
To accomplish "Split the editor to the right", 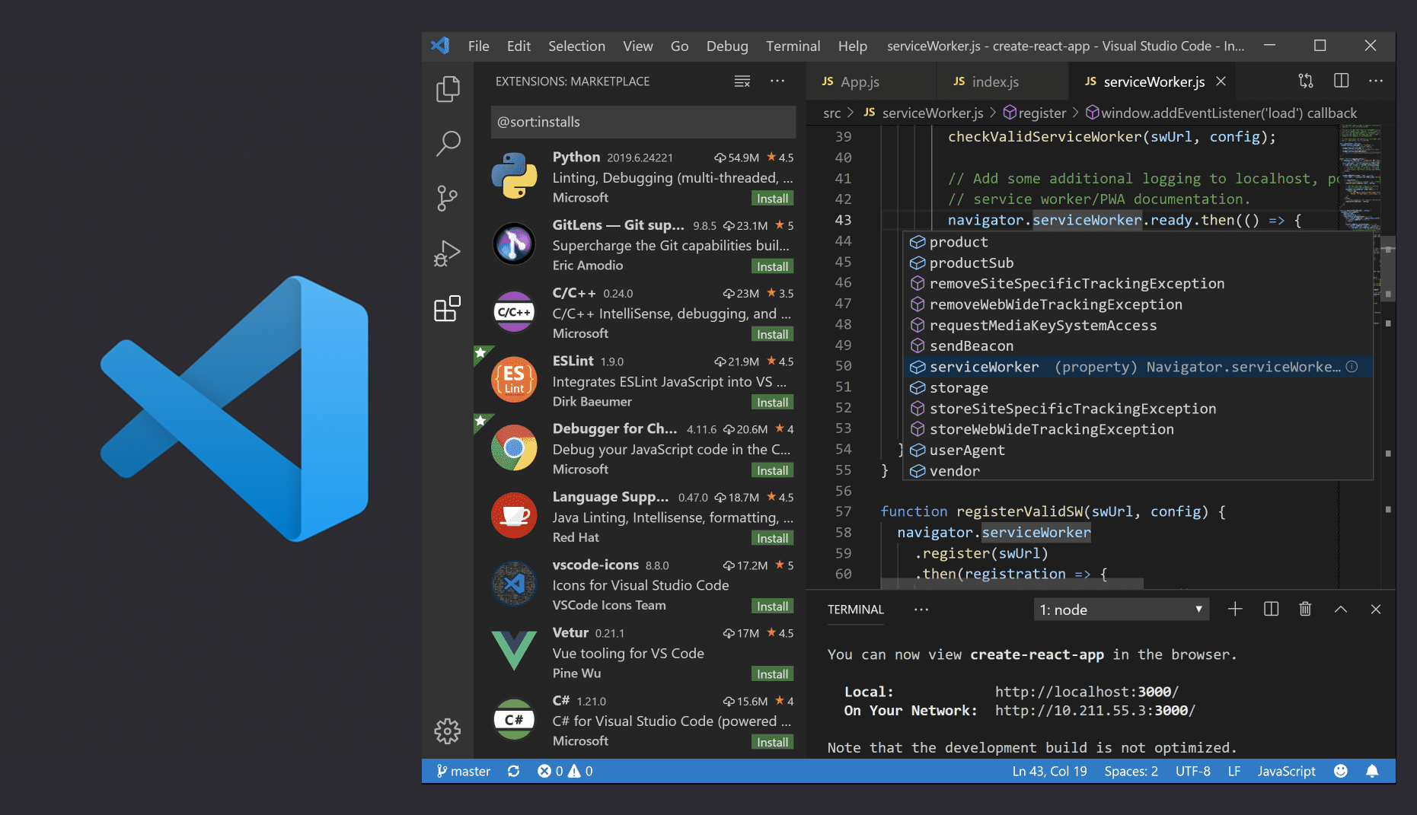I will [x=1342, y=81].
